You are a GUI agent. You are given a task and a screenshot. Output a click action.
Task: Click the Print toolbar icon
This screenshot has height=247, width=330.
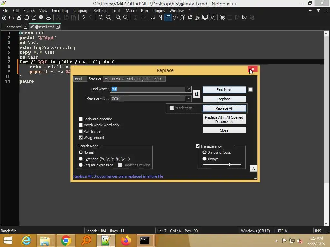[x=49, y=17]
